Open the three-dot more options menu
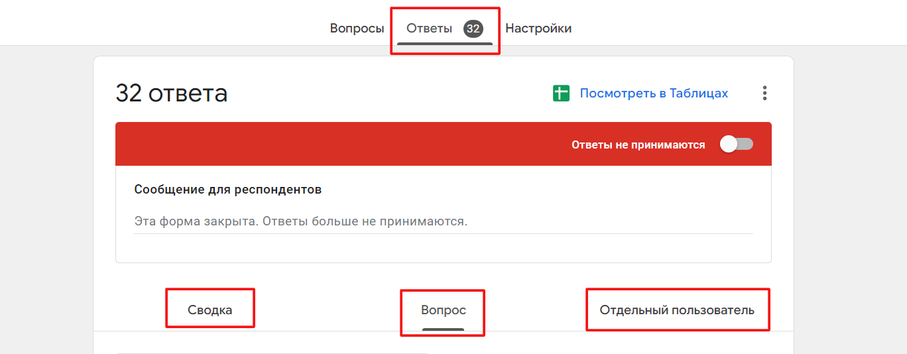This screenshot has height=354, width=907. tap(764, 93)
